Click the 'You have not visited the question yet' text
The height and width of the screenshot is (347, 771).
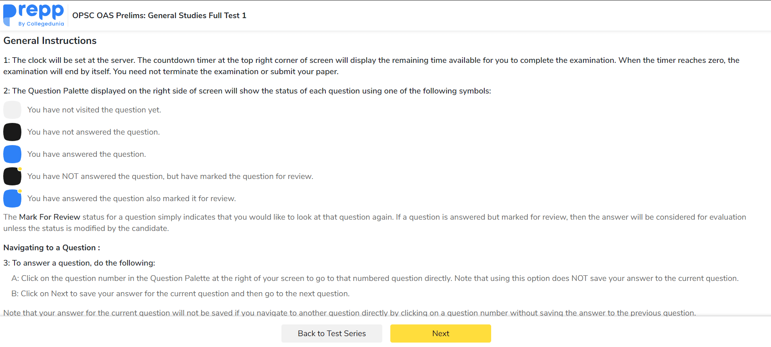[x=94, y=110]
